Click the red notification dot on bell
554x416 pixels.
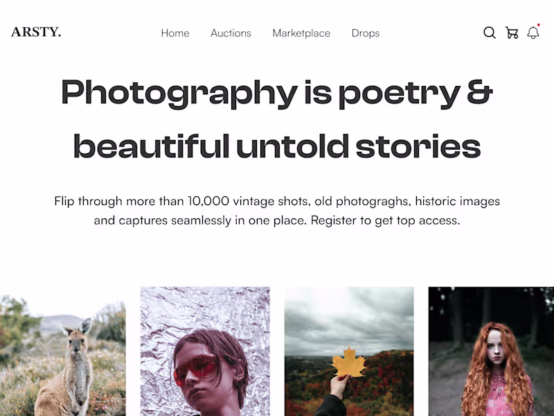pos(538,25)
